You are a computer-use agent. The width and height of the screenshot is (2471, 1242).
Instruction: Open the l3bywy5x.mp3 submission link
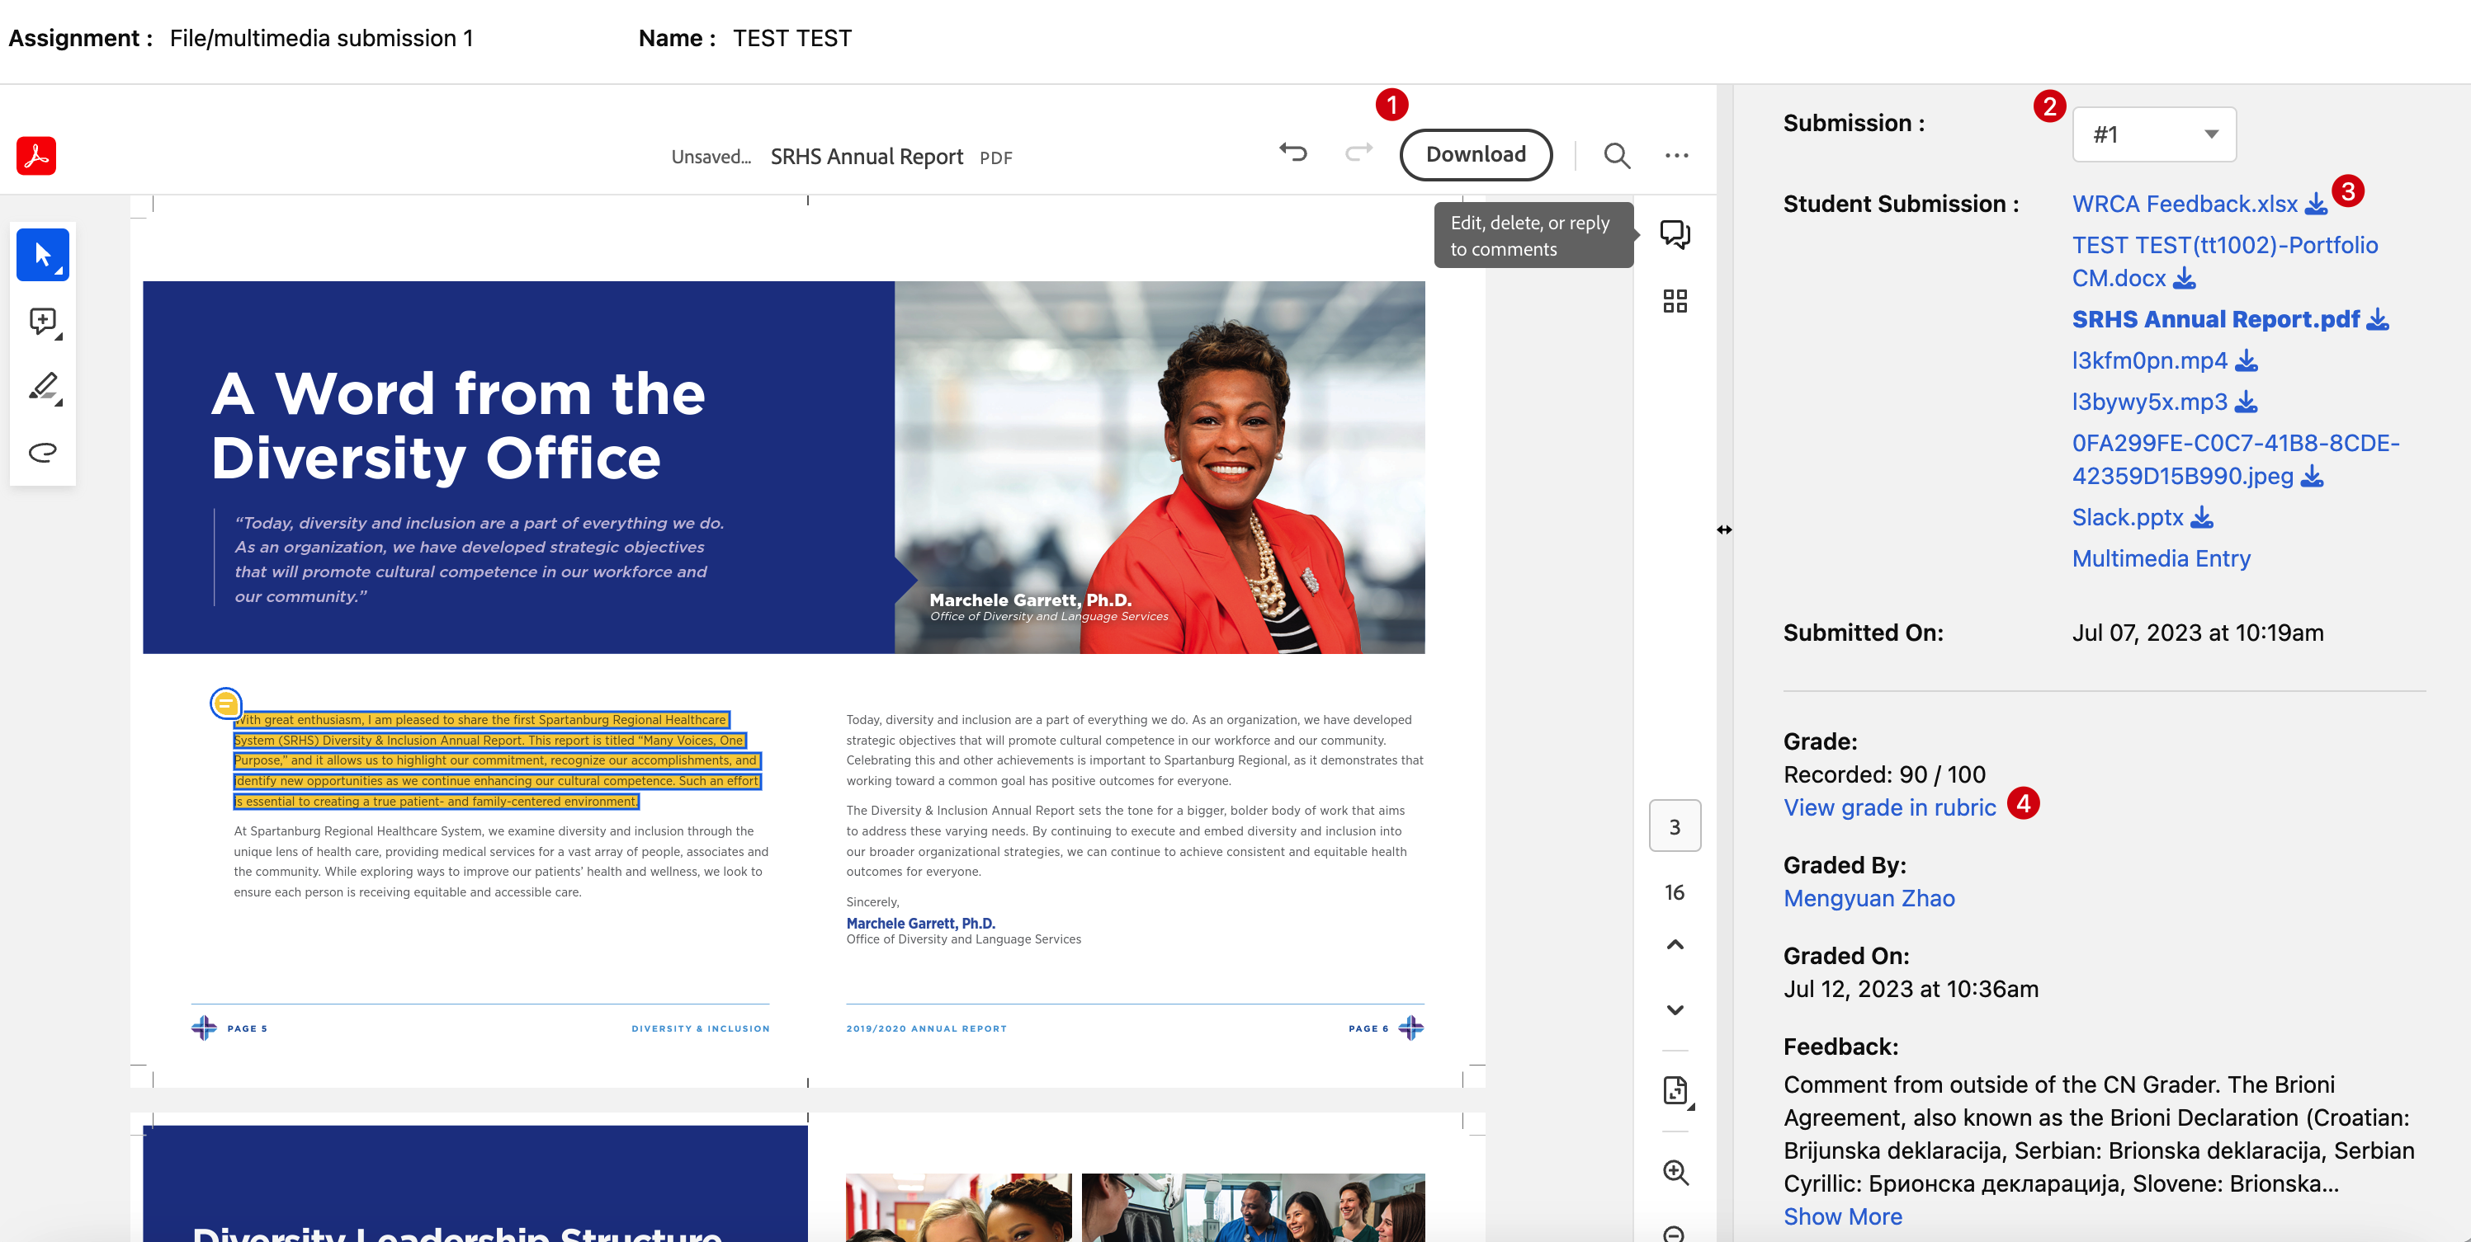tap(2150, 402)
